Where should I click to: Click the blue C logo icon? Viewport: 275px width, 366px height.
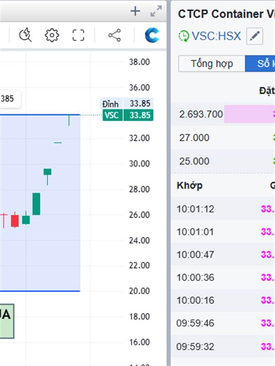[x=152, y=35]
